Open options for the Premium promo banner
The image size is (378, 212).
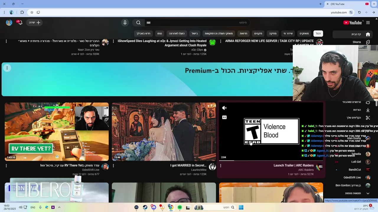(x=7, y=68)
